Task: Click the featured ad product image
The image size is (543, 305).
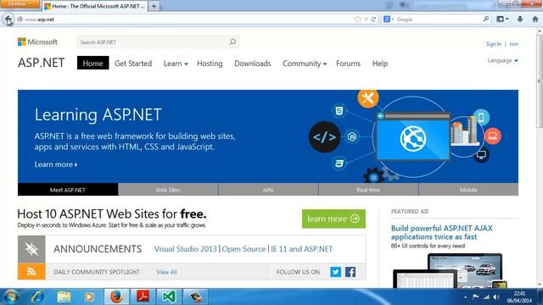Action: click(450, 270)
